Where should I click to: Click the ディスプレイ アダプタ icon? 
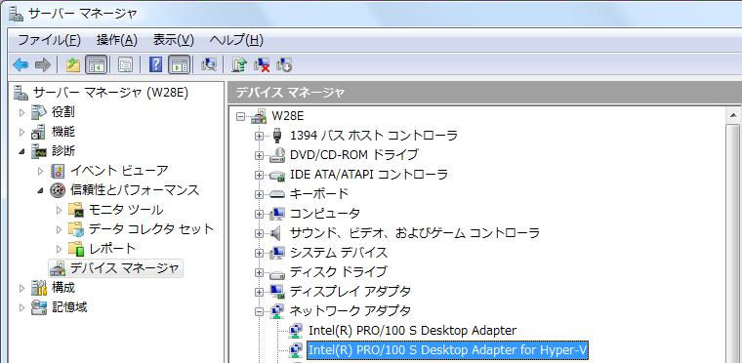click(277, 292)
